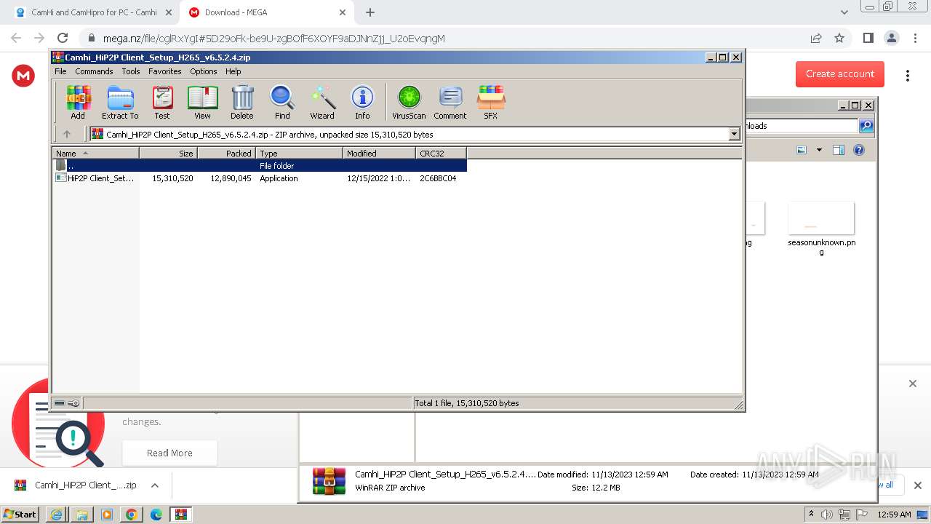Toggle Chrome side panel icon
The image size is (931, 524).
tap(868, 39)
